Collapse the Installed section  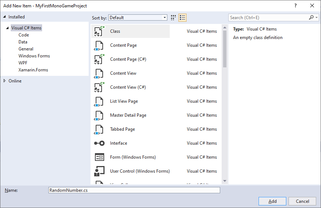(4, 17)
